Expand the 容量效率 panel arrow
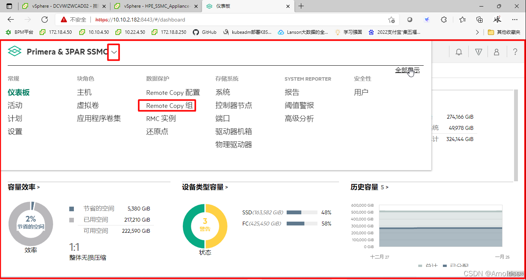Image resolution: width=526 pixels, height=280 pixels. 38,187
